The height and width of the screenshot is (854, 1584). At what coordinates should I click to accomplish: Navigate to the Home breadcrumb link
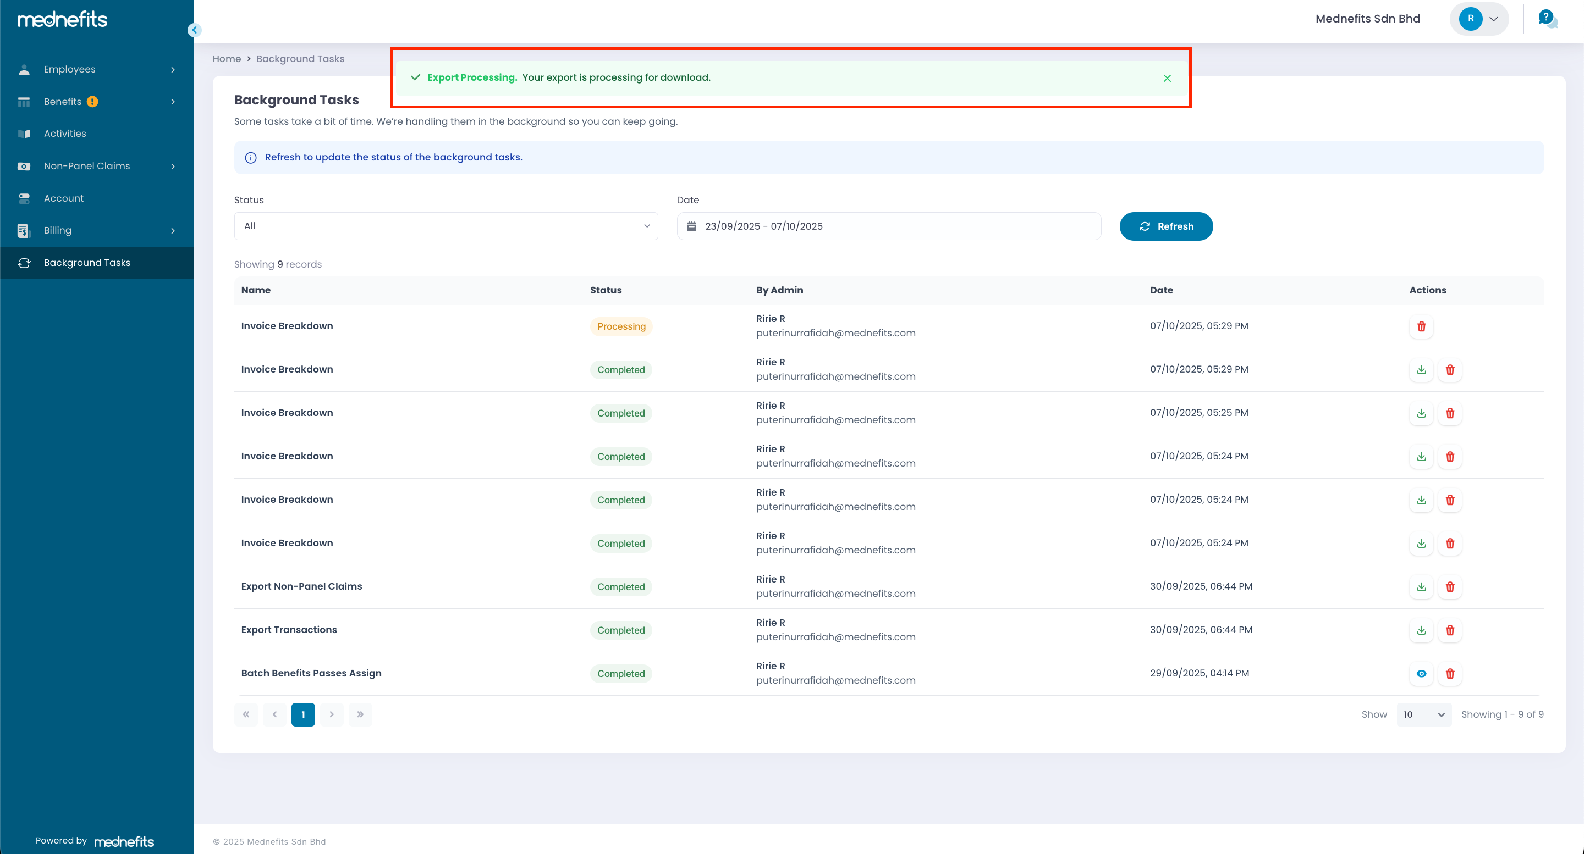[226, 59]
